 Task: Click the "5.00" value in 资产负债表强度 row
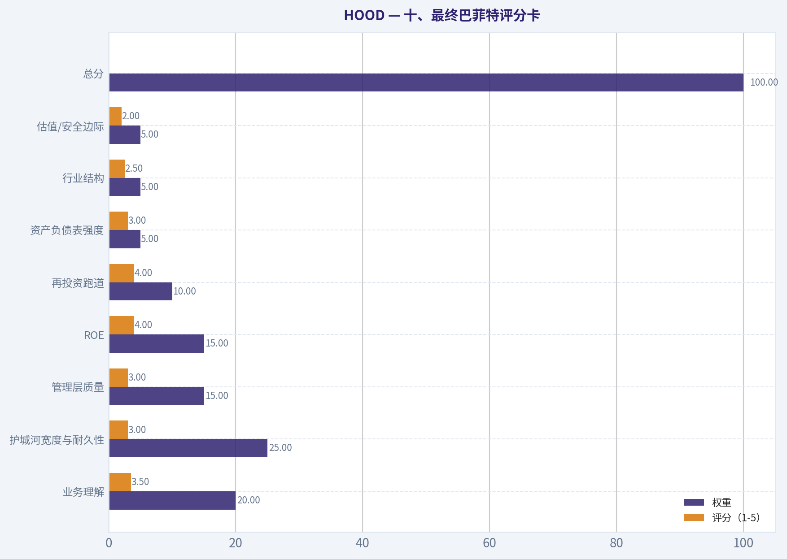click(150, 238)
